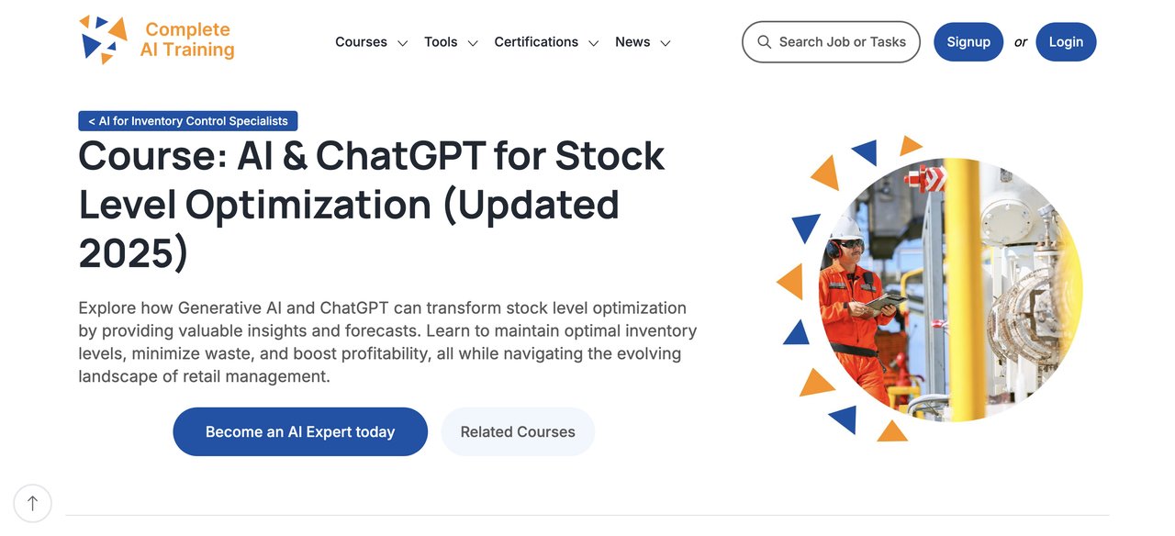Viewport: 1175px width, 536px height.
Task: Click the course title heading
Action: (x=371, y=205)
